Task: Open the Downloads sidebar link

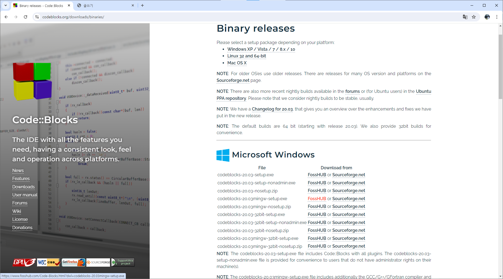Action: click(x=23, y=187)
